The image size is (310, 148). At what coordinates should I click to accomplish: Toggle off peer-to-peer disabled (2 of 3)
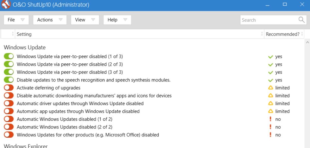[x=9, y=64]
